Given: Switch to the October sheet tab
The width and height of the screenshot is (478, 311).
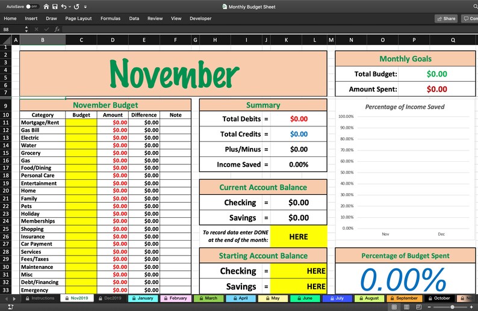Looking at the screenshot, I should tap(439, 298).
